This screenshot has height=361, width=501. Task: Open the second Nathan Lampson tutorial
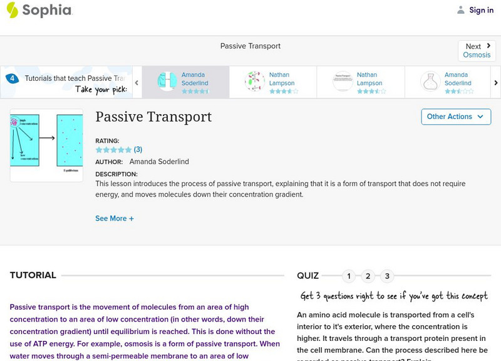343,81
